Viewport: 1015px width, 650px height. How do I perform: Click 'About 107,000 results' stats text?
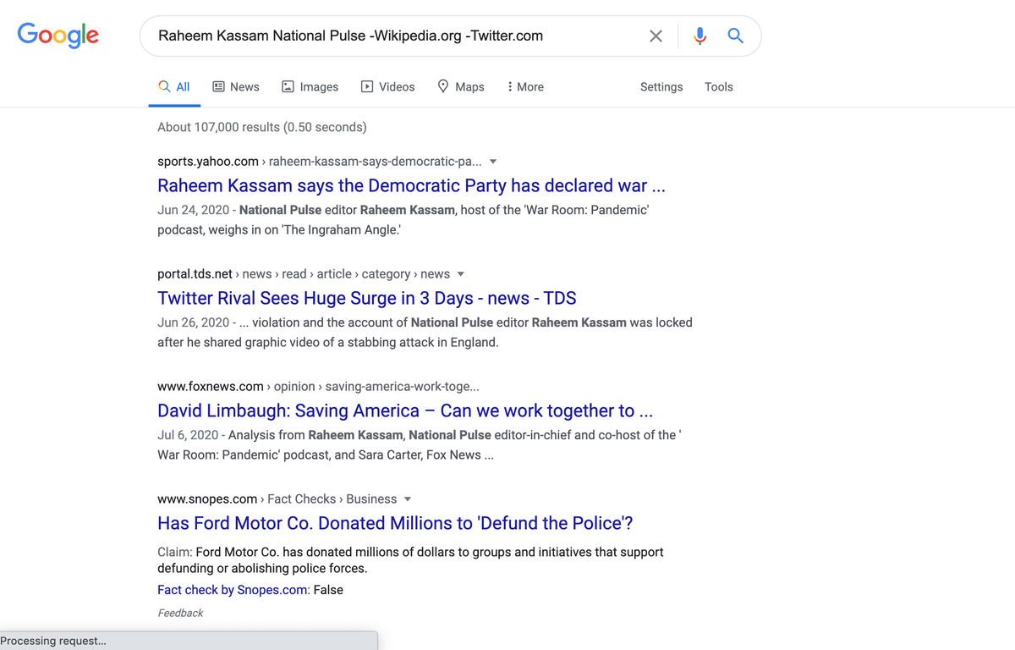(x=262, y=127)
